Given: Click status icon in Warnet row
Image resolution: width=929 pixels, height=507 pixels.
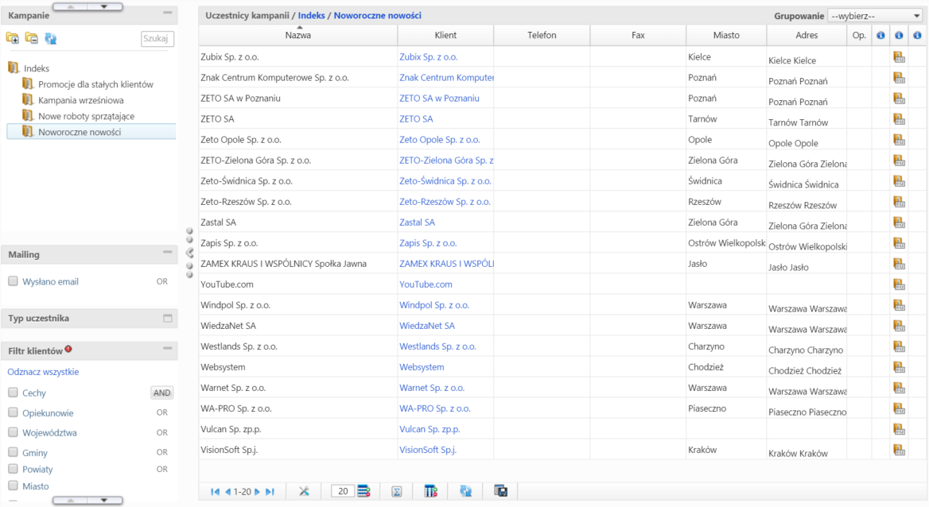Looking at the screenshot, I should [899, 388].
